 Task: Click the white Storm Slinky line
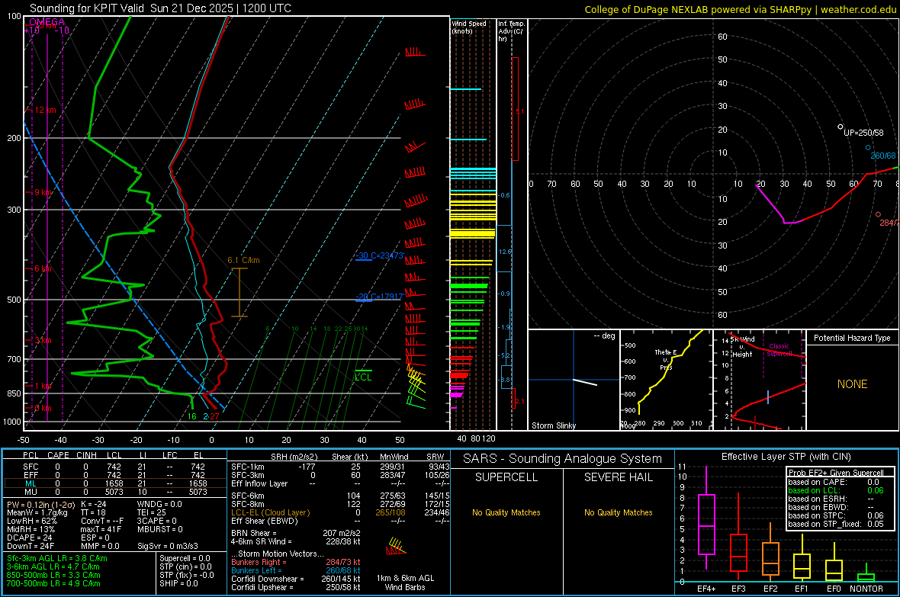[585, 382]
